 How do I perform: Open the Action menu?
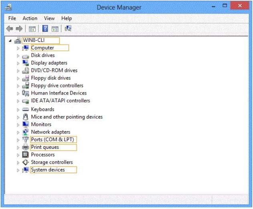[x=30, y=18]
